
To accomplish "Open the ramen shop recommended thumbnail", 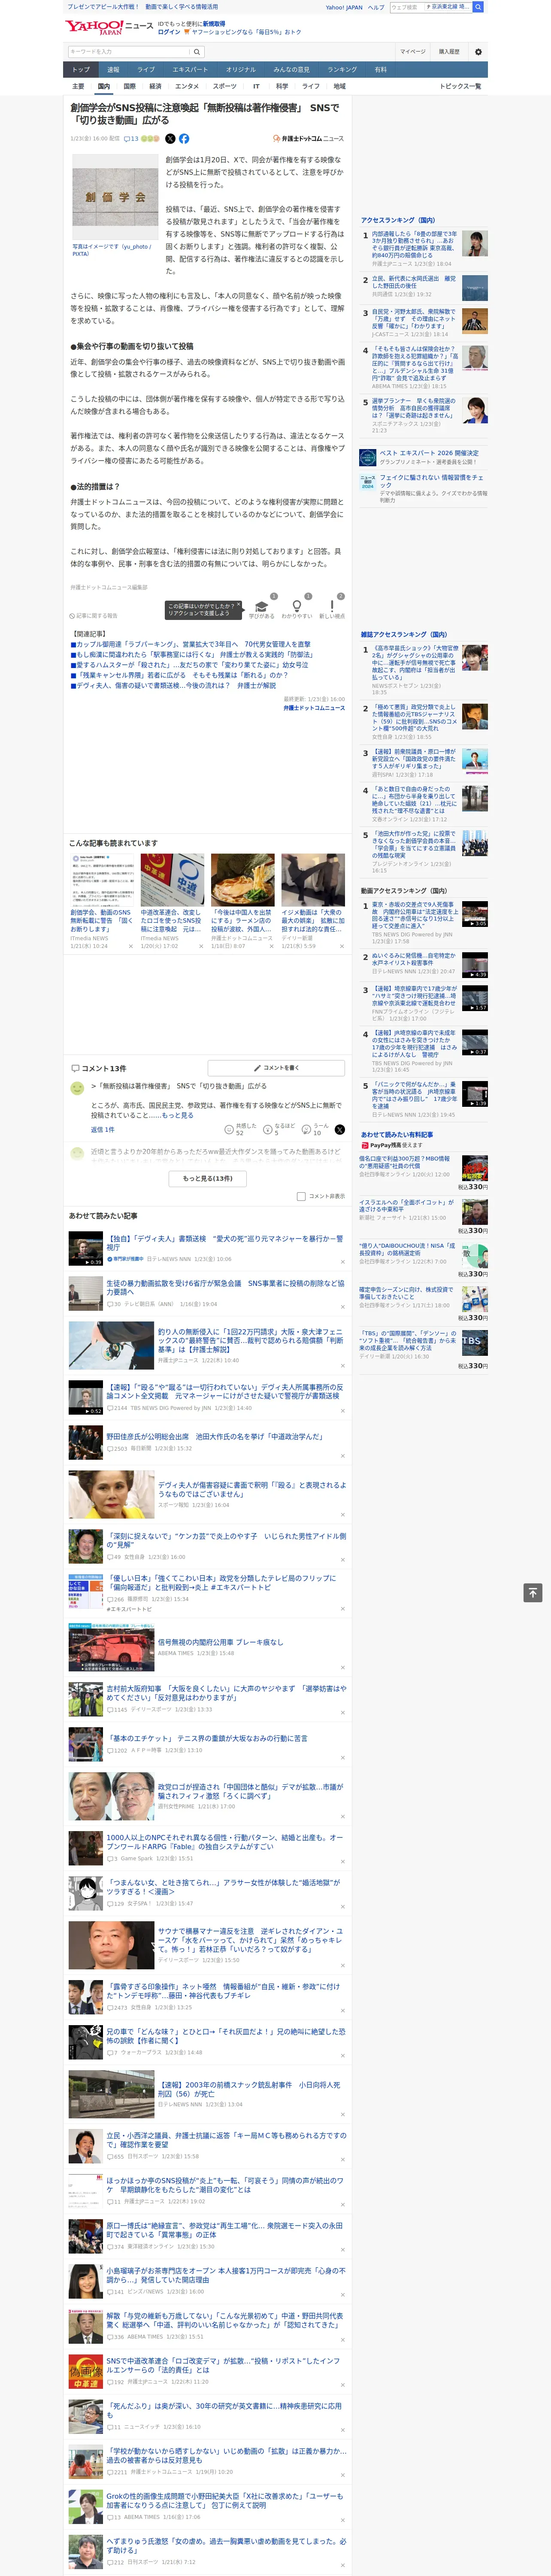I will pos(242,880).
